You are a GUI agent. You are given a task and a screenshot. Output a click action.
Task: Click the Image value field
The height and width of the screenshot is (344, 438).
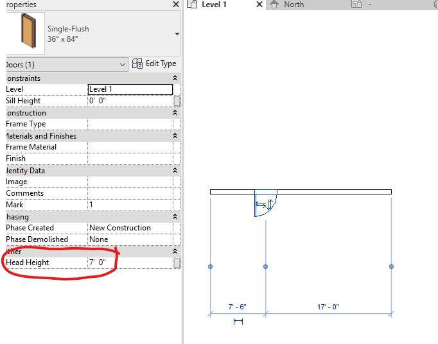point(130,182)
